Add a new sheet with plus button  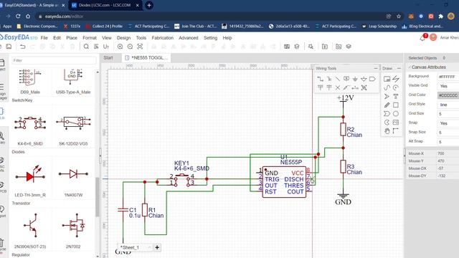(x=157, y=247)
